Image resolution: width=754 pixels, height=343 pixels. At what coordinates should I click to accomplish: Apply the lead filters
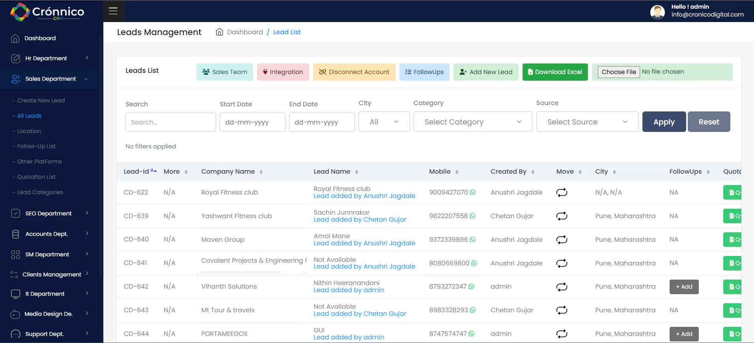pyautogui.click(x=664, y=122)
